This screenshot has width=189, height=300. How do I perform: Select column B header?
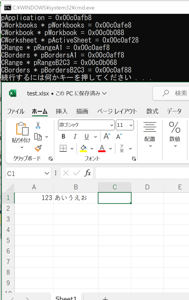pyautogui.click(x=76, y=187)
